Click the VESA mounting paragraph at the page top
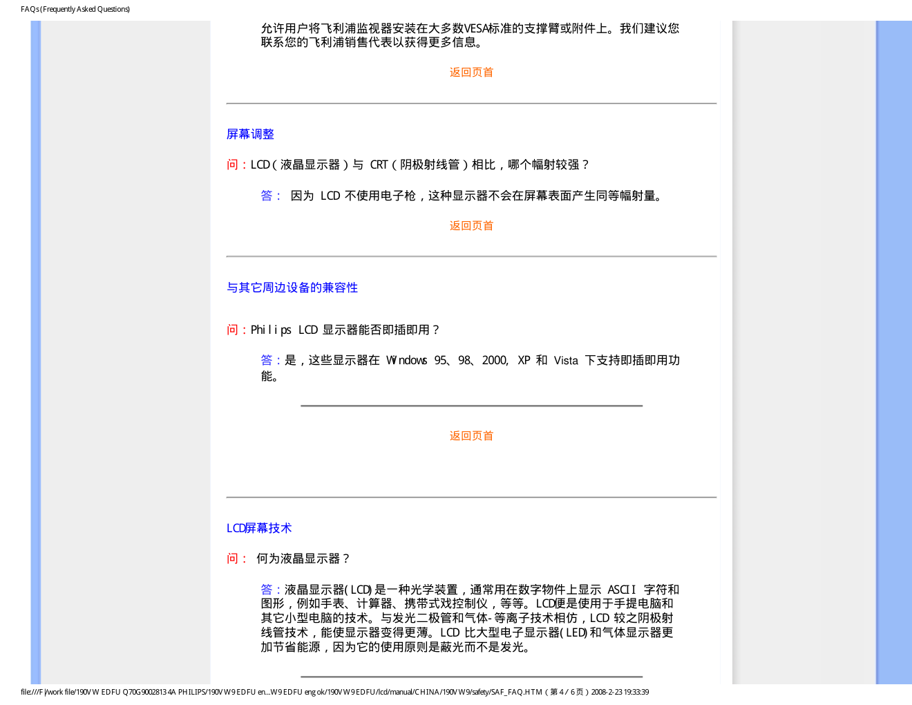Viewport: 912px width, 705px height. pos(470,35)
